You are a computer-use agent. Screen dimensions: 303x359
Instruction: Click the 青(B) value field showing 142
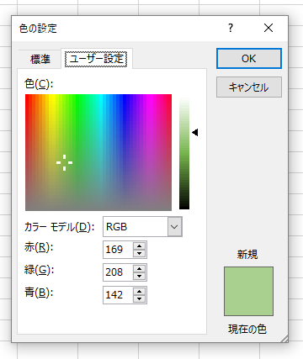click(x=117, y=295)
